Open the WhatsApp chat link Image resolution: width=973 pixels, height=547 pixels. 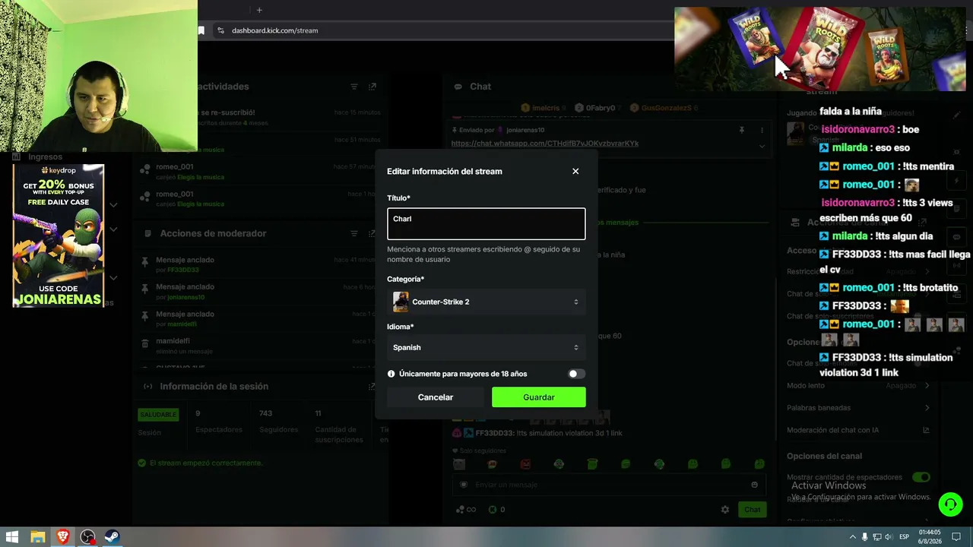coord(545,144)
